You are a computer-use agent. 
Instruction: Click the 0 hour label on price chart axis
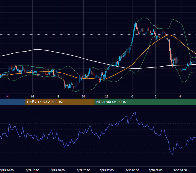click(132, 97)
